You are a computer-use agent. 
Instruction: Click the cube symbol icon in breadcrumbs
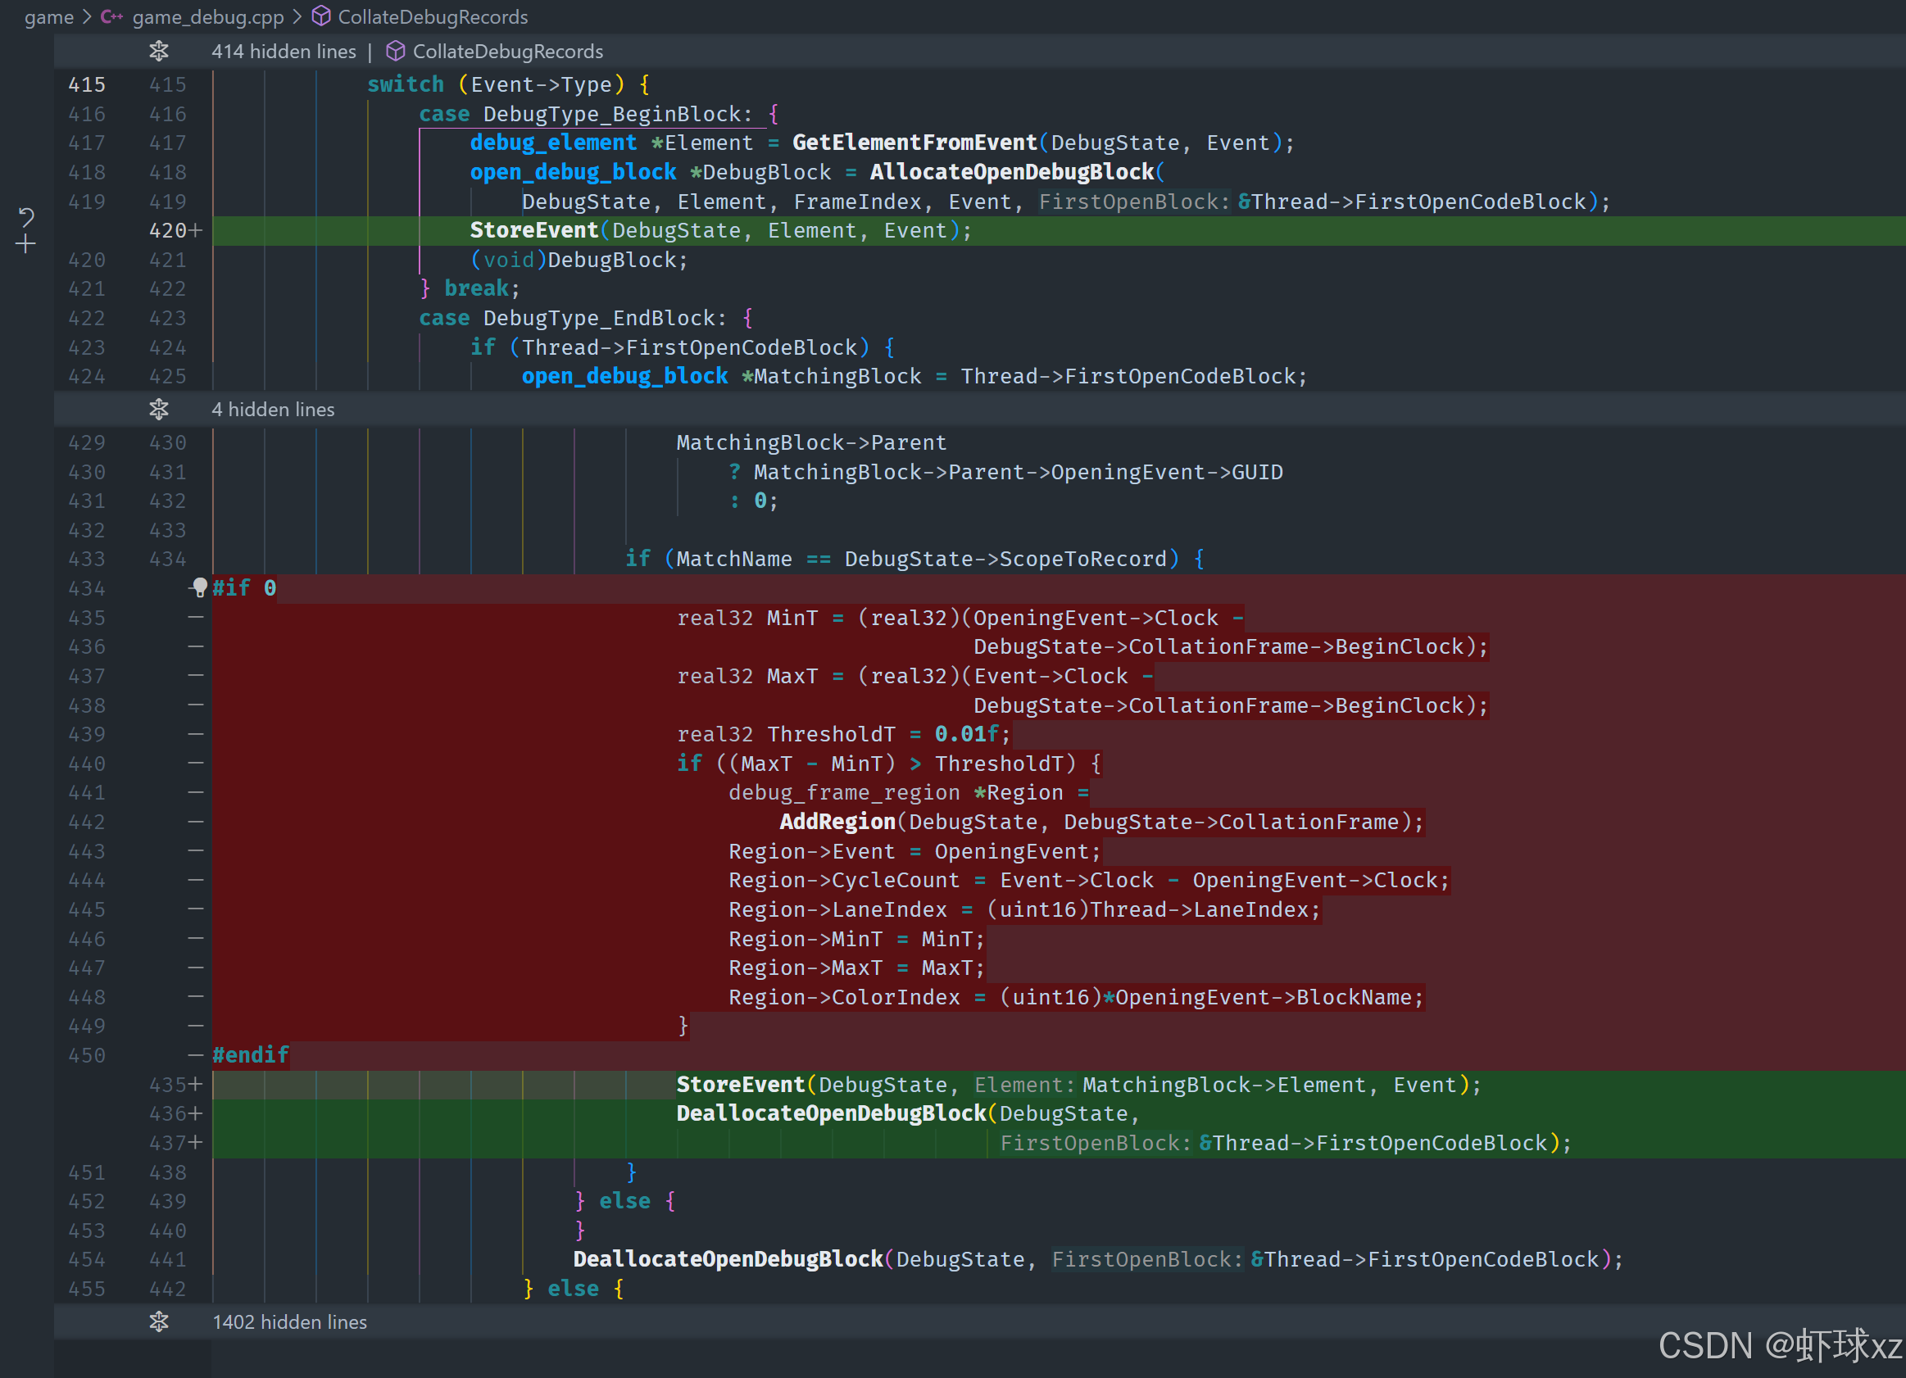[321, 17]
